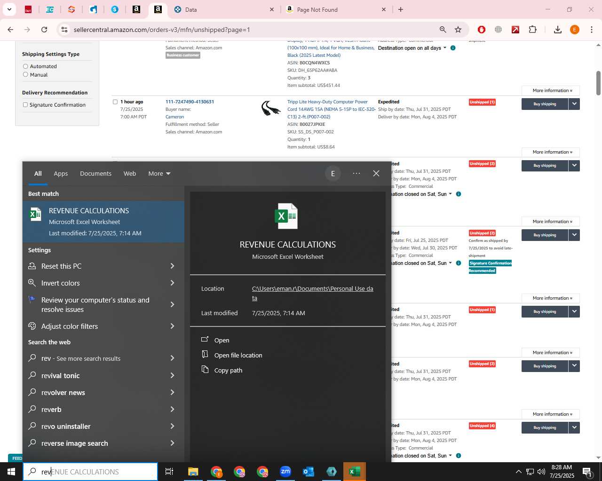602x481 pixels.
Task: Switch to Page Not Found tab
Action: pyautogui.click(x=337, y=9)
